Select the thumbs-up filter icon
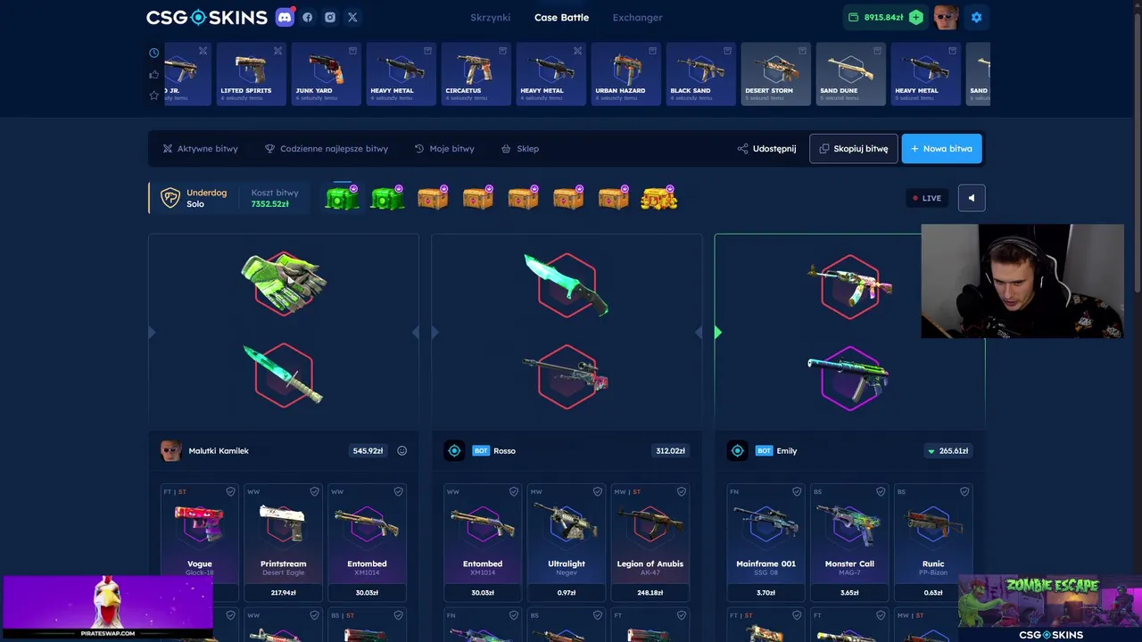This screenshot has width=1142, height=642. pyautogui.click(x=154, y=74)
